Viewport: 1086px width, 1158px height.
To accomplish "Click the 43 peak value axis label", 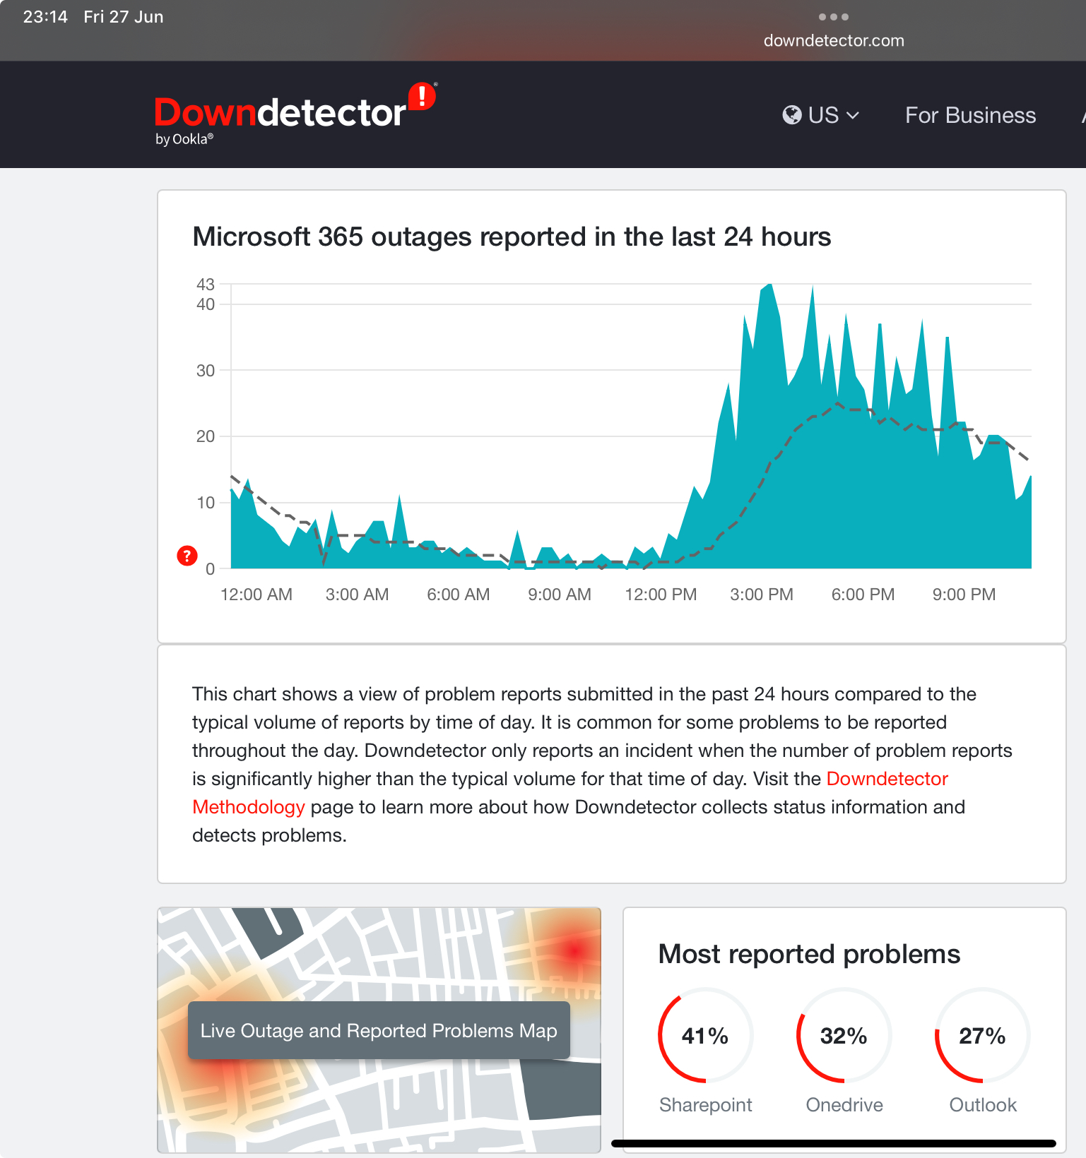I will pos(206,285).
